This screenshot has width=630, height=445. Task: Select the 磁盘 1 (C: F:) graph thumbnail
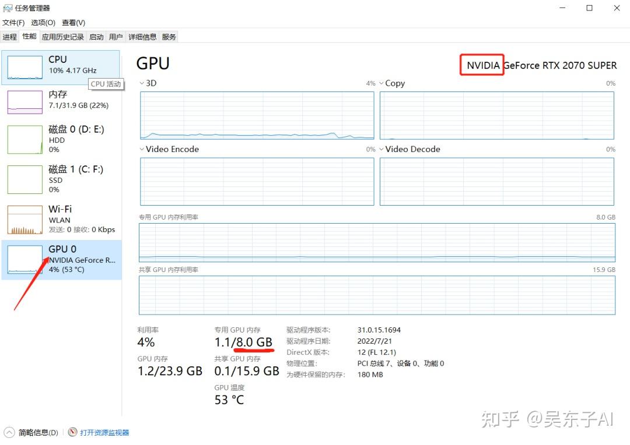pos(25,179)
